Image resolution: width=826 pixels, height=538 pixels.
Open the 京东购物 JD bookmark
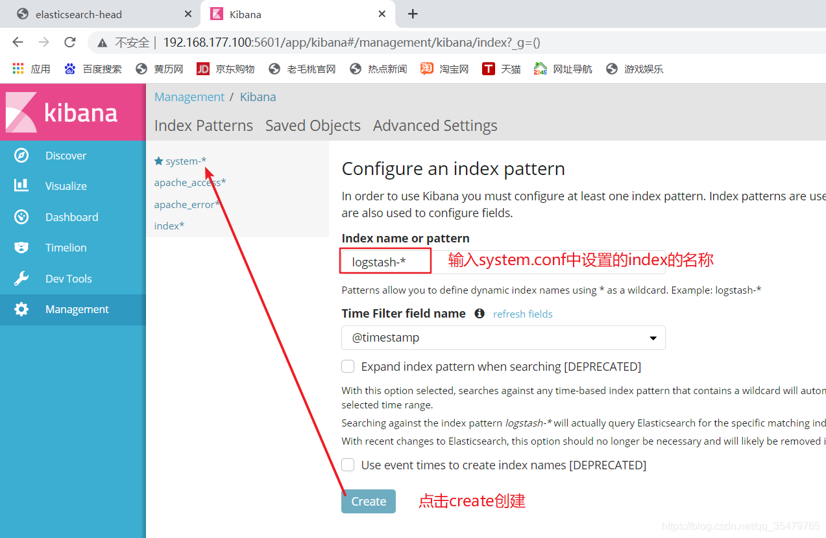pos(226,69)
